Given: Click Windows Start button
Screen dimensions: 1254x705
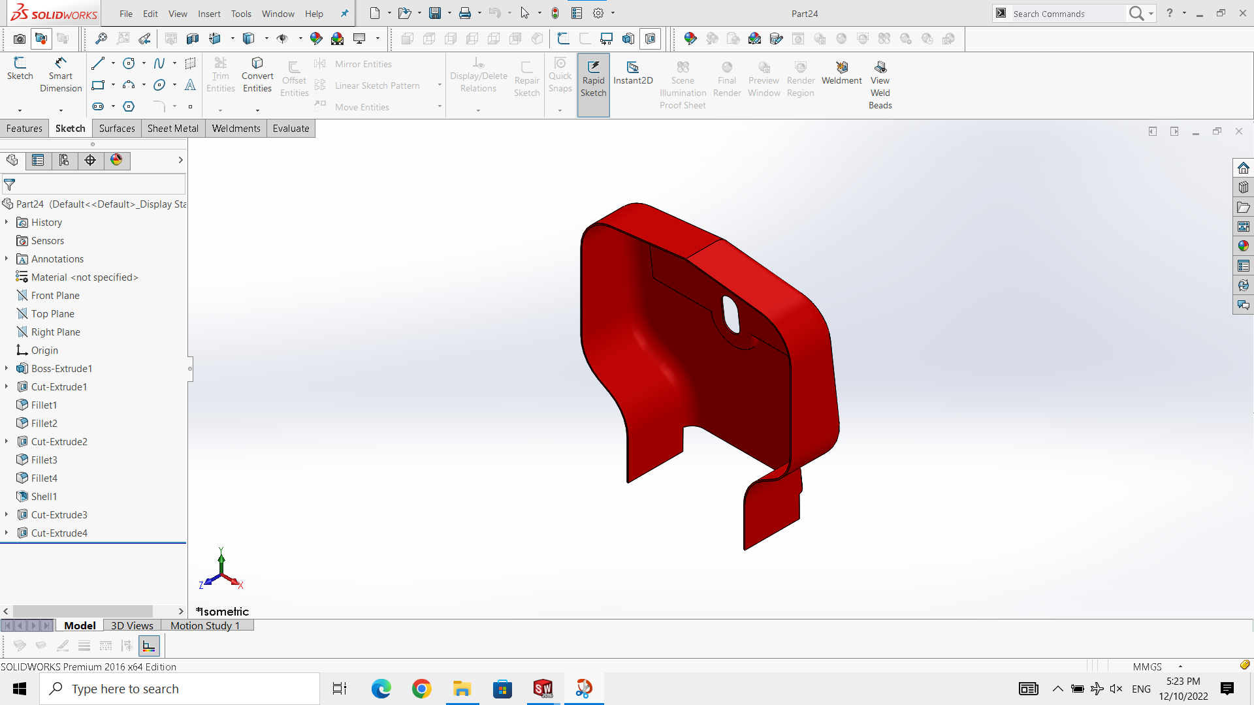Looking at the screenshot, I should (20, 689).
